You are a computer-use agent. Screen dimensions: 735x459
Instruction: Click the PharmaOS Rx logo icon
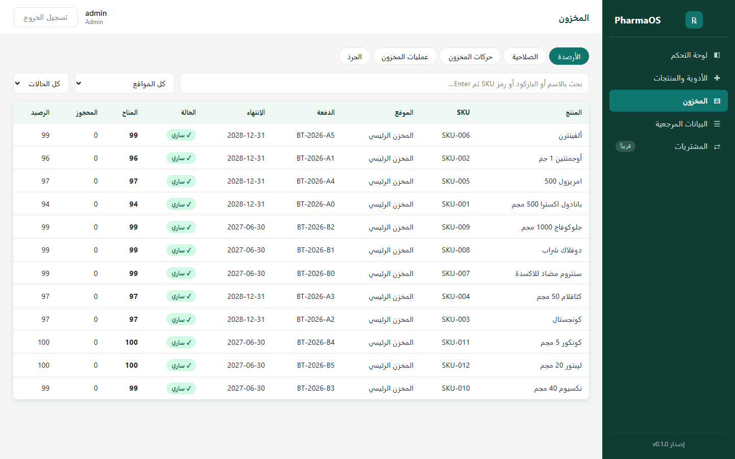pos(694,20)
